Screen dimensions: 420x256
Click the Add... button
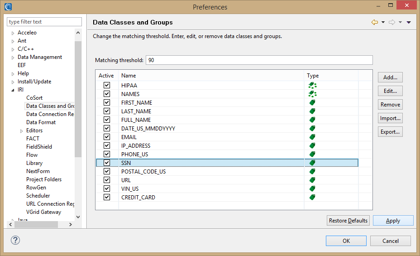(x=390, y=77)
